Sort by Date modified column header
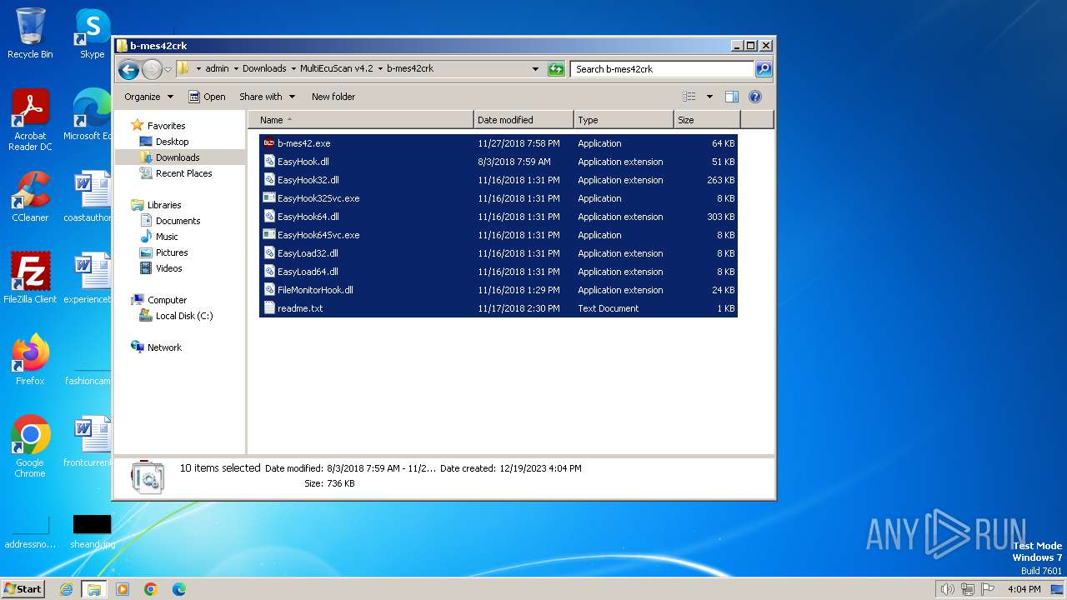This screenshot has height=600, width=1067. tap(523, 120)
